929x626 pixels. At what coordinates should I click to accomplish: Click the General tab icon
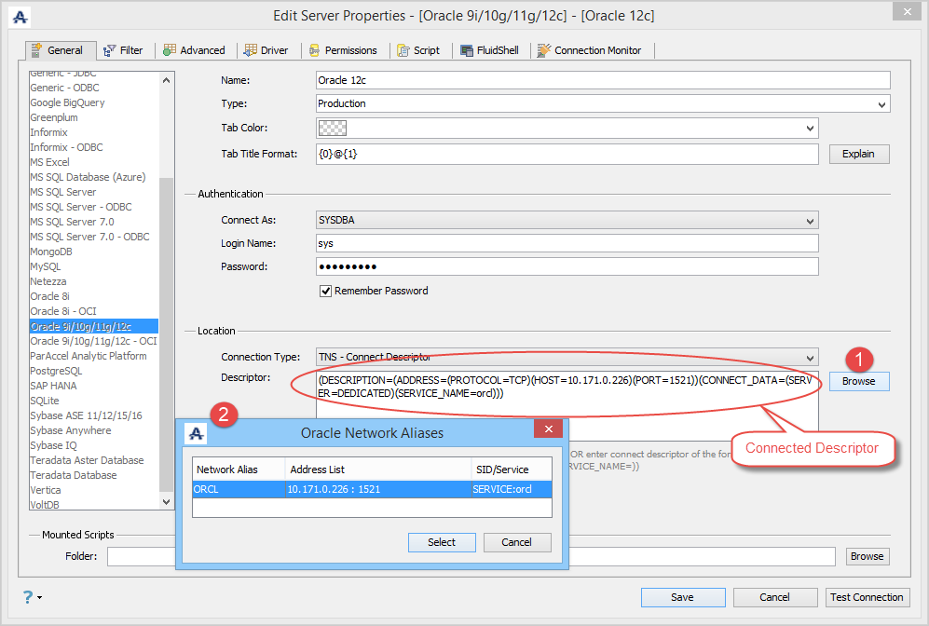(x=36, y=49)
